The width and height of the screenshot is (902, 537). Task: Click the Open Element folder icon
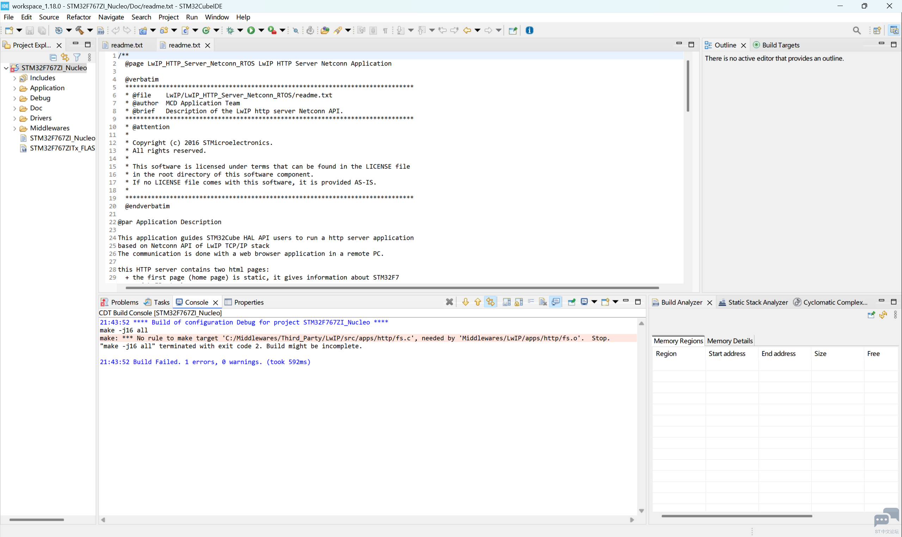point(325,30)
